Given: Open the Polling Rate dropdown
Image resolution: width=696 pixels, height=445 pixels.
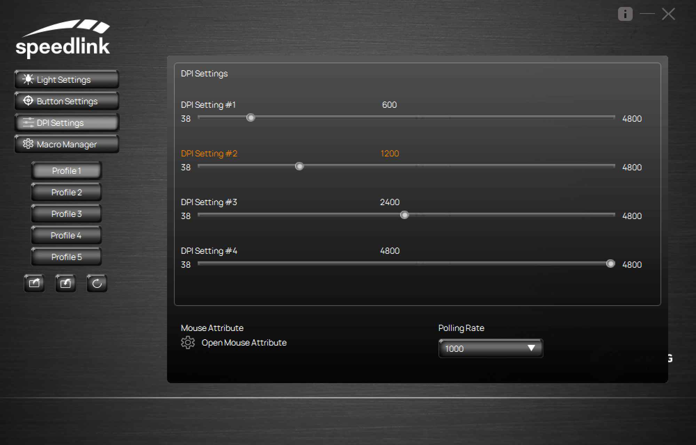Looking at the screenshot, I should coord(490,348).
